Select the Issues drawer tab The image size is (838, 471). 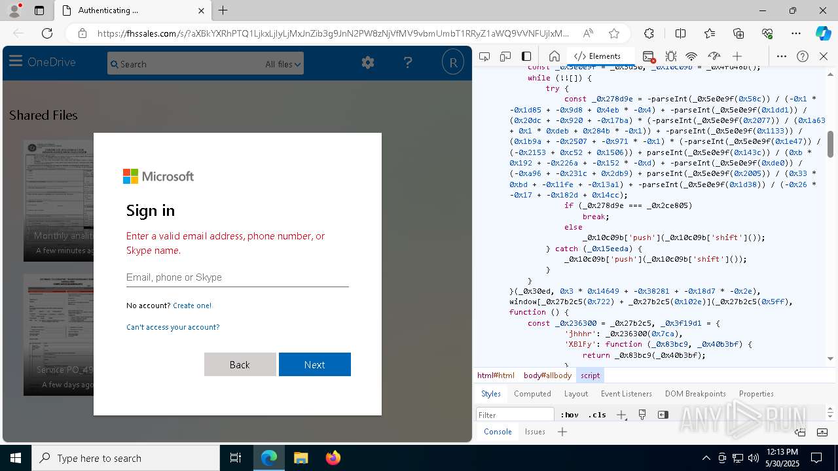point(535,432)
